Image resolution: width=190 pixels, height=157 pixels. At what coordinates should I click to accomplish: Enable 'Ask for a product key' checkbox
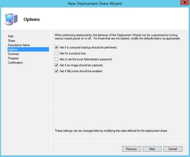tap(56, 53)
